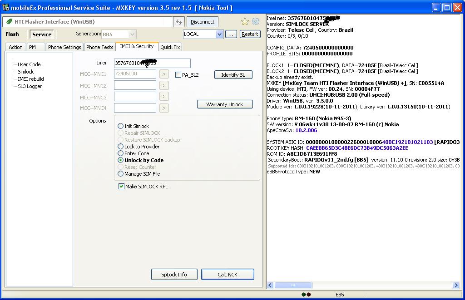
Task: Select the Init Simlock option
Action: tap(120, 126)
